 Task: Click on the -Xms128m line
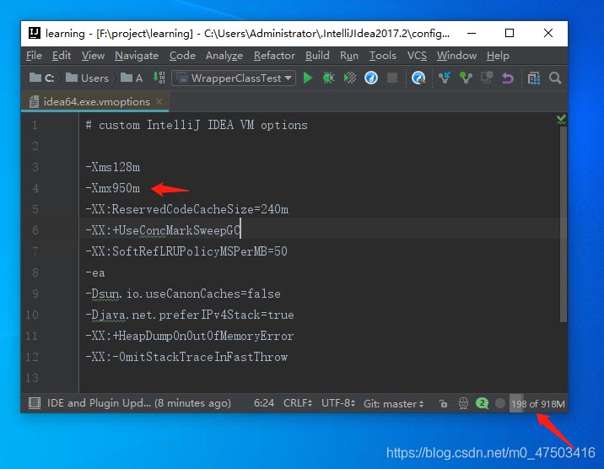(x=112, y=167)
